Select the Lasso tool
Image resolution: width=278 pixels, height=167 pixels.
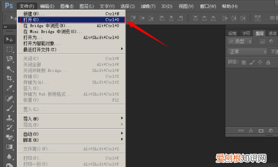point(9,59)
